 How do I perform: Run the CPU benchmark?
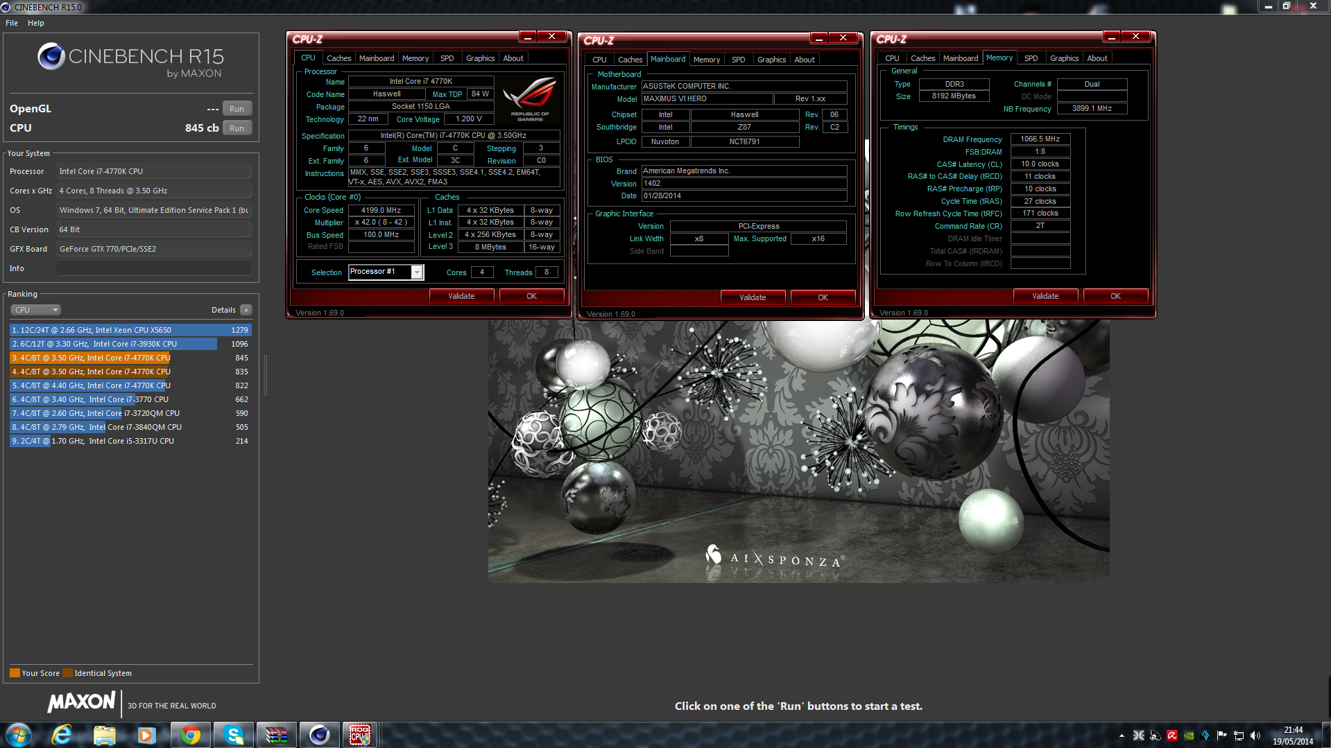[237, 128]
